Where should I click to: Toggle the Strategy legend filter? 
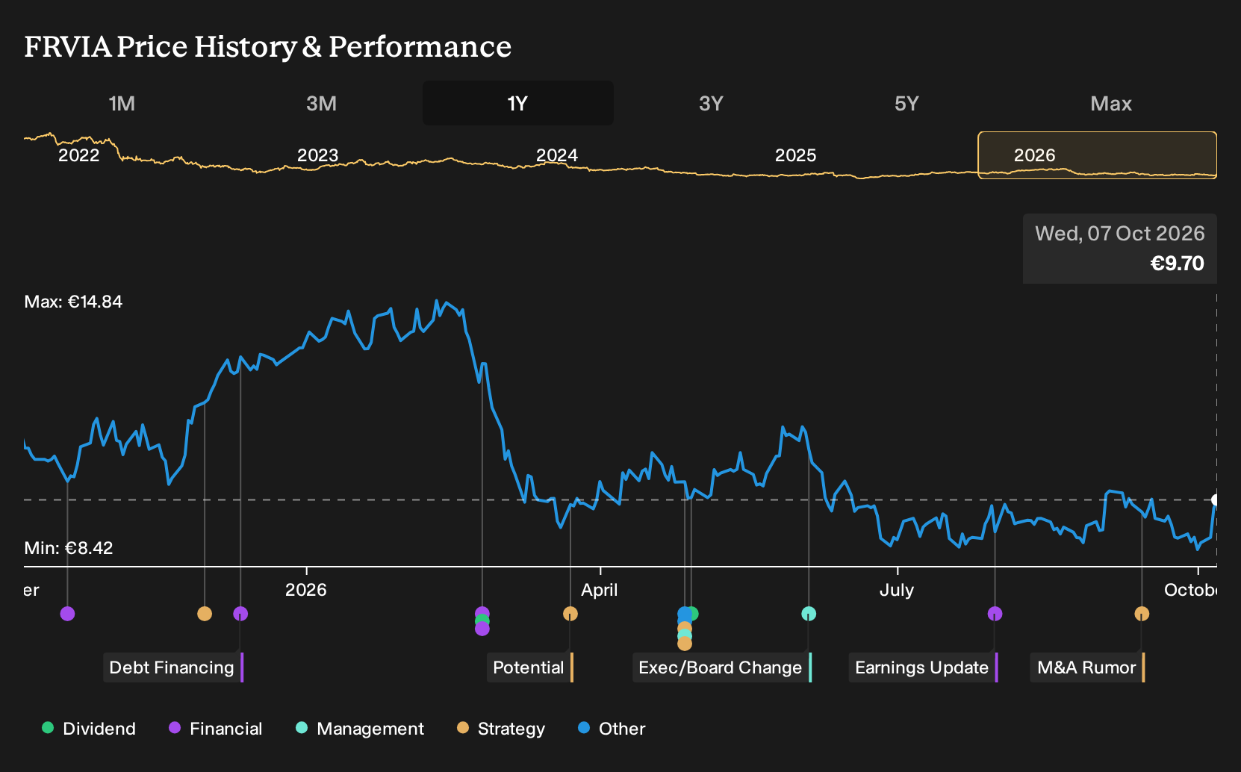[501, 729]
